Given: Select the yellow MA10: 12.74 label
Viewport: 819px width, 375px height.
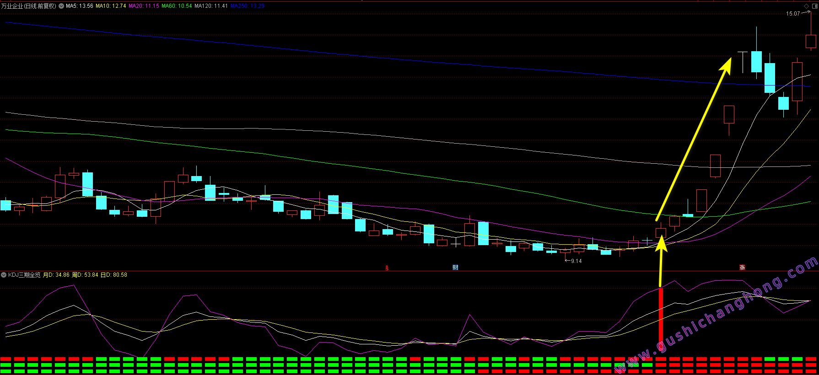Looking at the screenshot, I should (111, 6).
